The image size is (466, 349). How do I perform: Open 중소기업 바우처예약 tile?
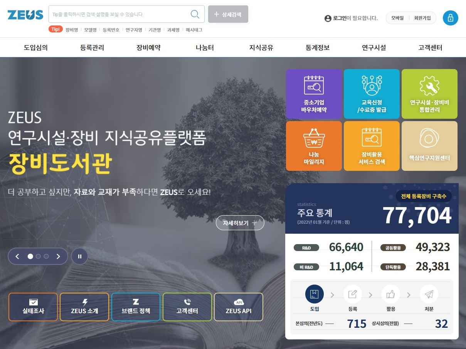314,94
